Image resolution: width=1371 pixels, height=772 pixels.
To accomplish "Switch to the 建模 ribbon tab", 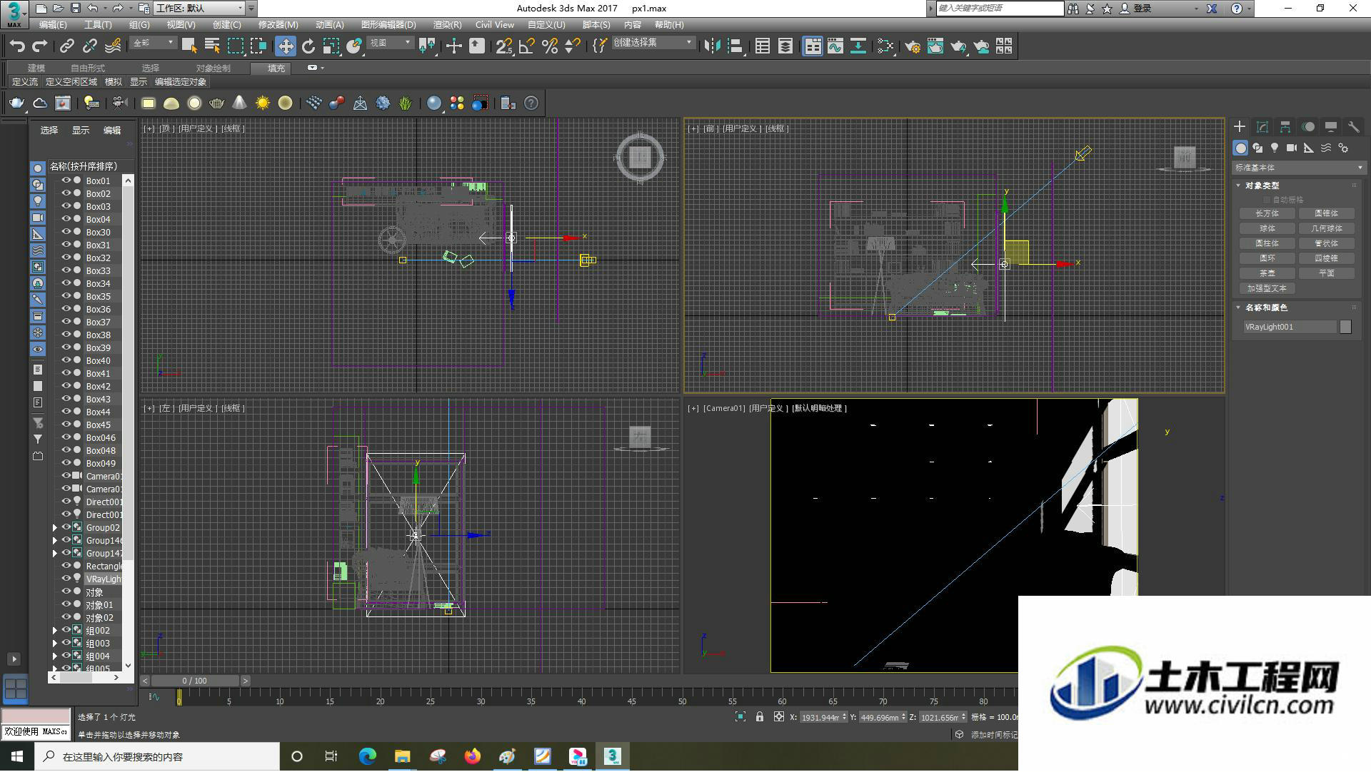I will coord(36,68).
